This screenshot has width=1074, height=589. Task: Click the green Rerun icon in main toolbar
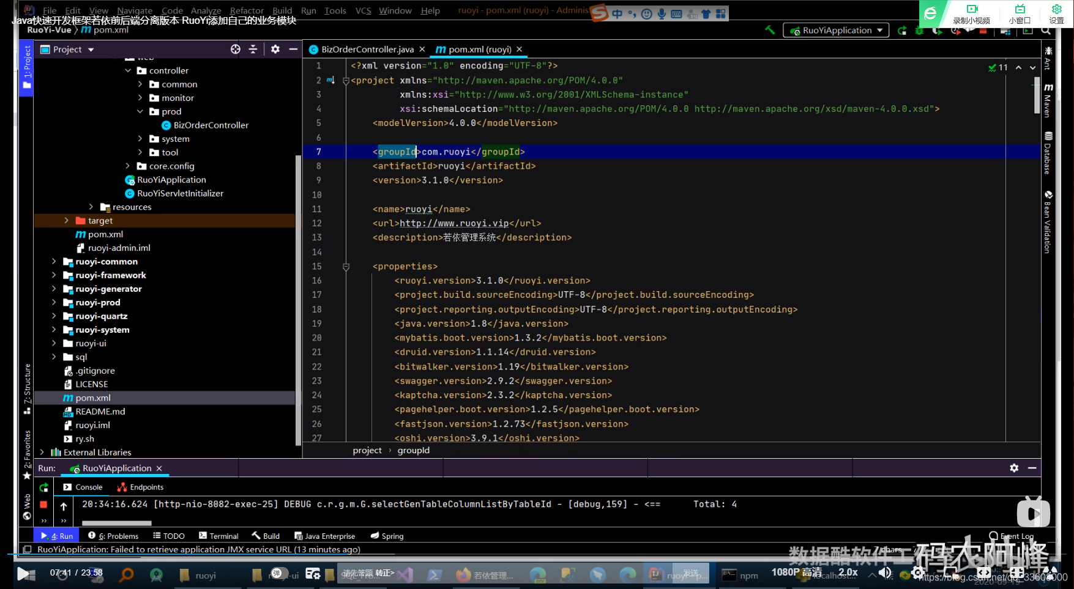pos(902,31)
